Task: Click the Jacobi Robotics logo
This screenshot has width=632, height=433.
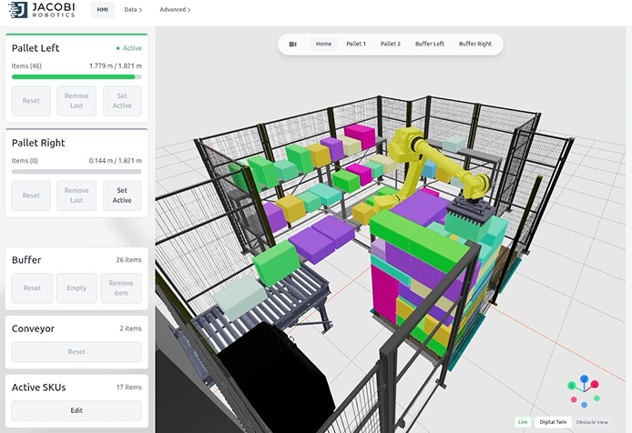Action: pyautogui.click(x=42, y=10)
